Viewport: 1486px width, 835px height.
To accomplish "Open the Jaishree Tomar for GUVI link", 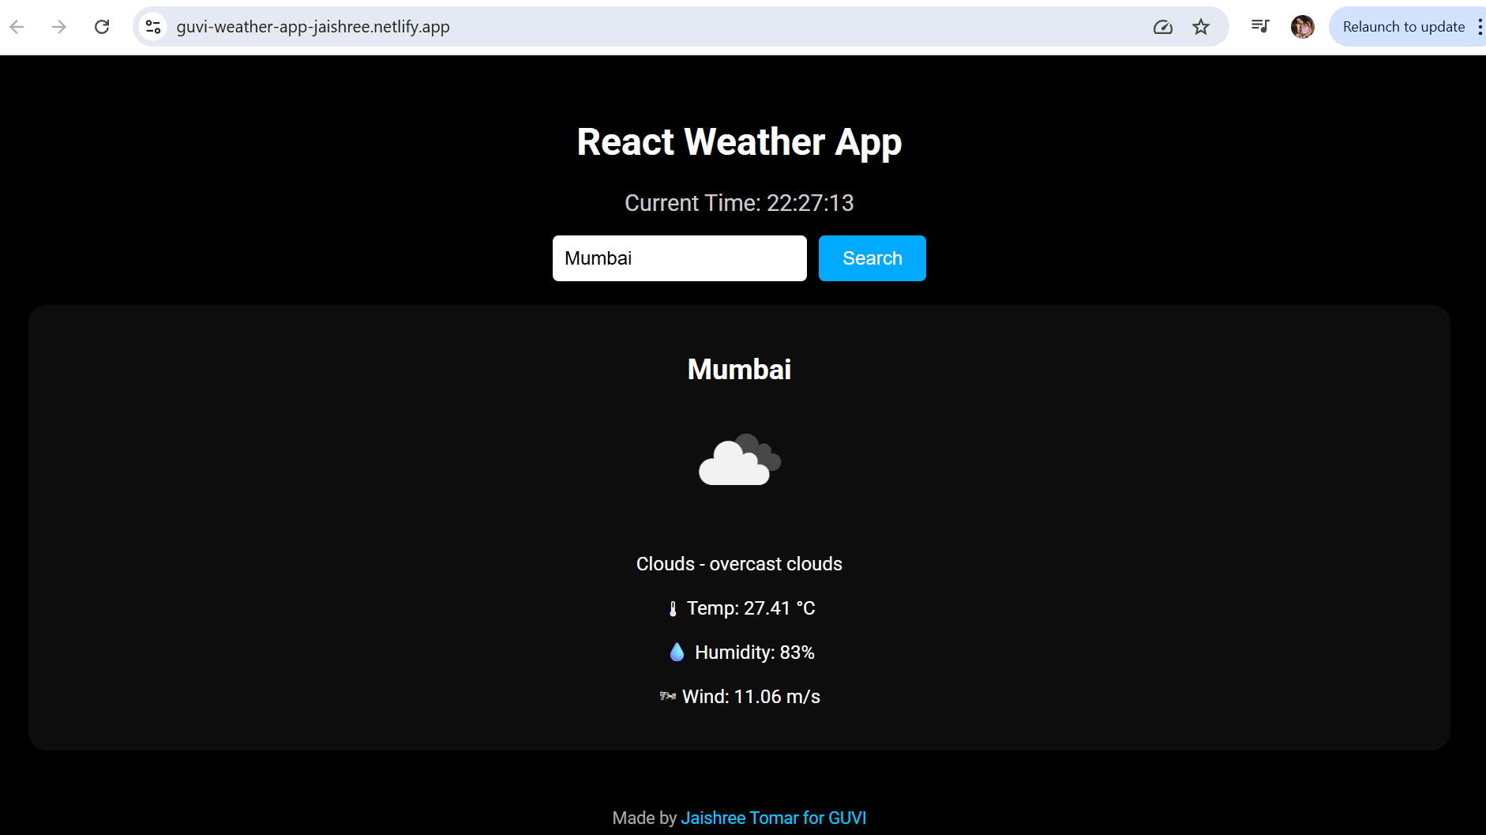I will pyautogui.click(x=773, y=818).
